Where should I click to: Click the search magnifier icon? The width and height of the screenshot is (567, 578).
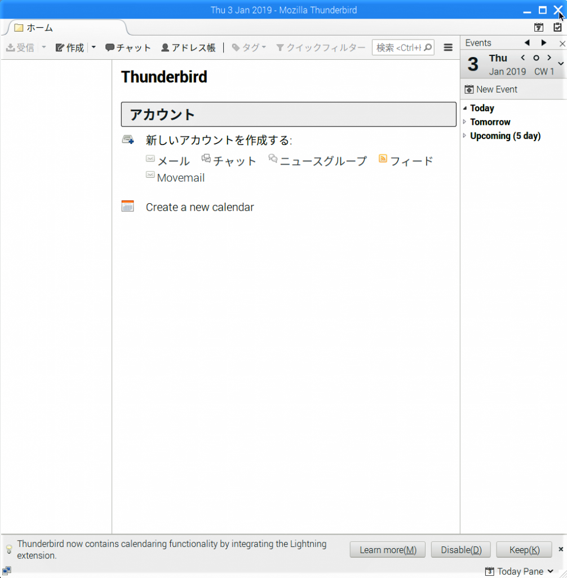(x=428, y=47)
